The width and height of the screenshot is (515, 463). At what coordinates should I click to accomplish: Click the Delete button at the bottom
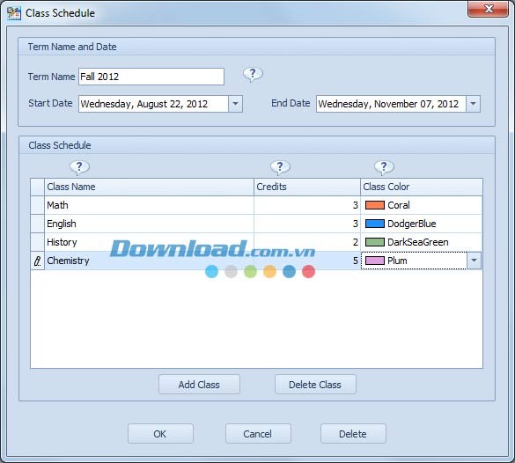coord(353,434)
